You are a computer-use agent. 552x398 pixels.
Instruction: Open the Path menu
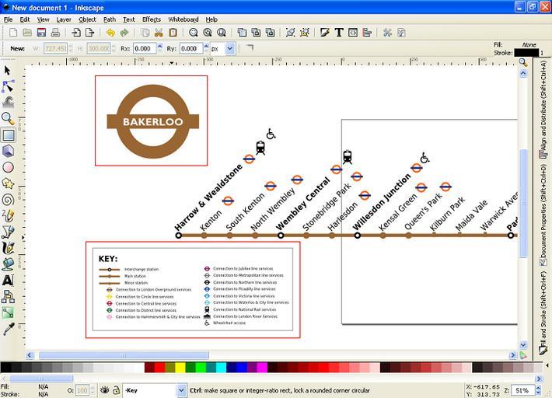tap(110, 19)
